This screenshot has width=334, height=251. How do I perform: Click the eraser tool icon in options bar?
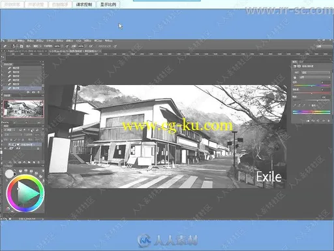click(x=5, y=46)
